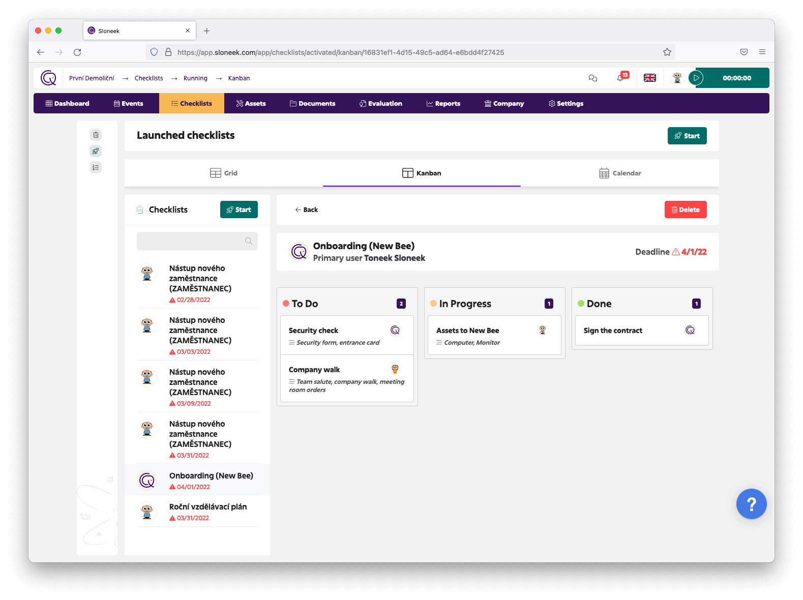
Task: Click the Checklists breadcrumb link
Action: 149,78
